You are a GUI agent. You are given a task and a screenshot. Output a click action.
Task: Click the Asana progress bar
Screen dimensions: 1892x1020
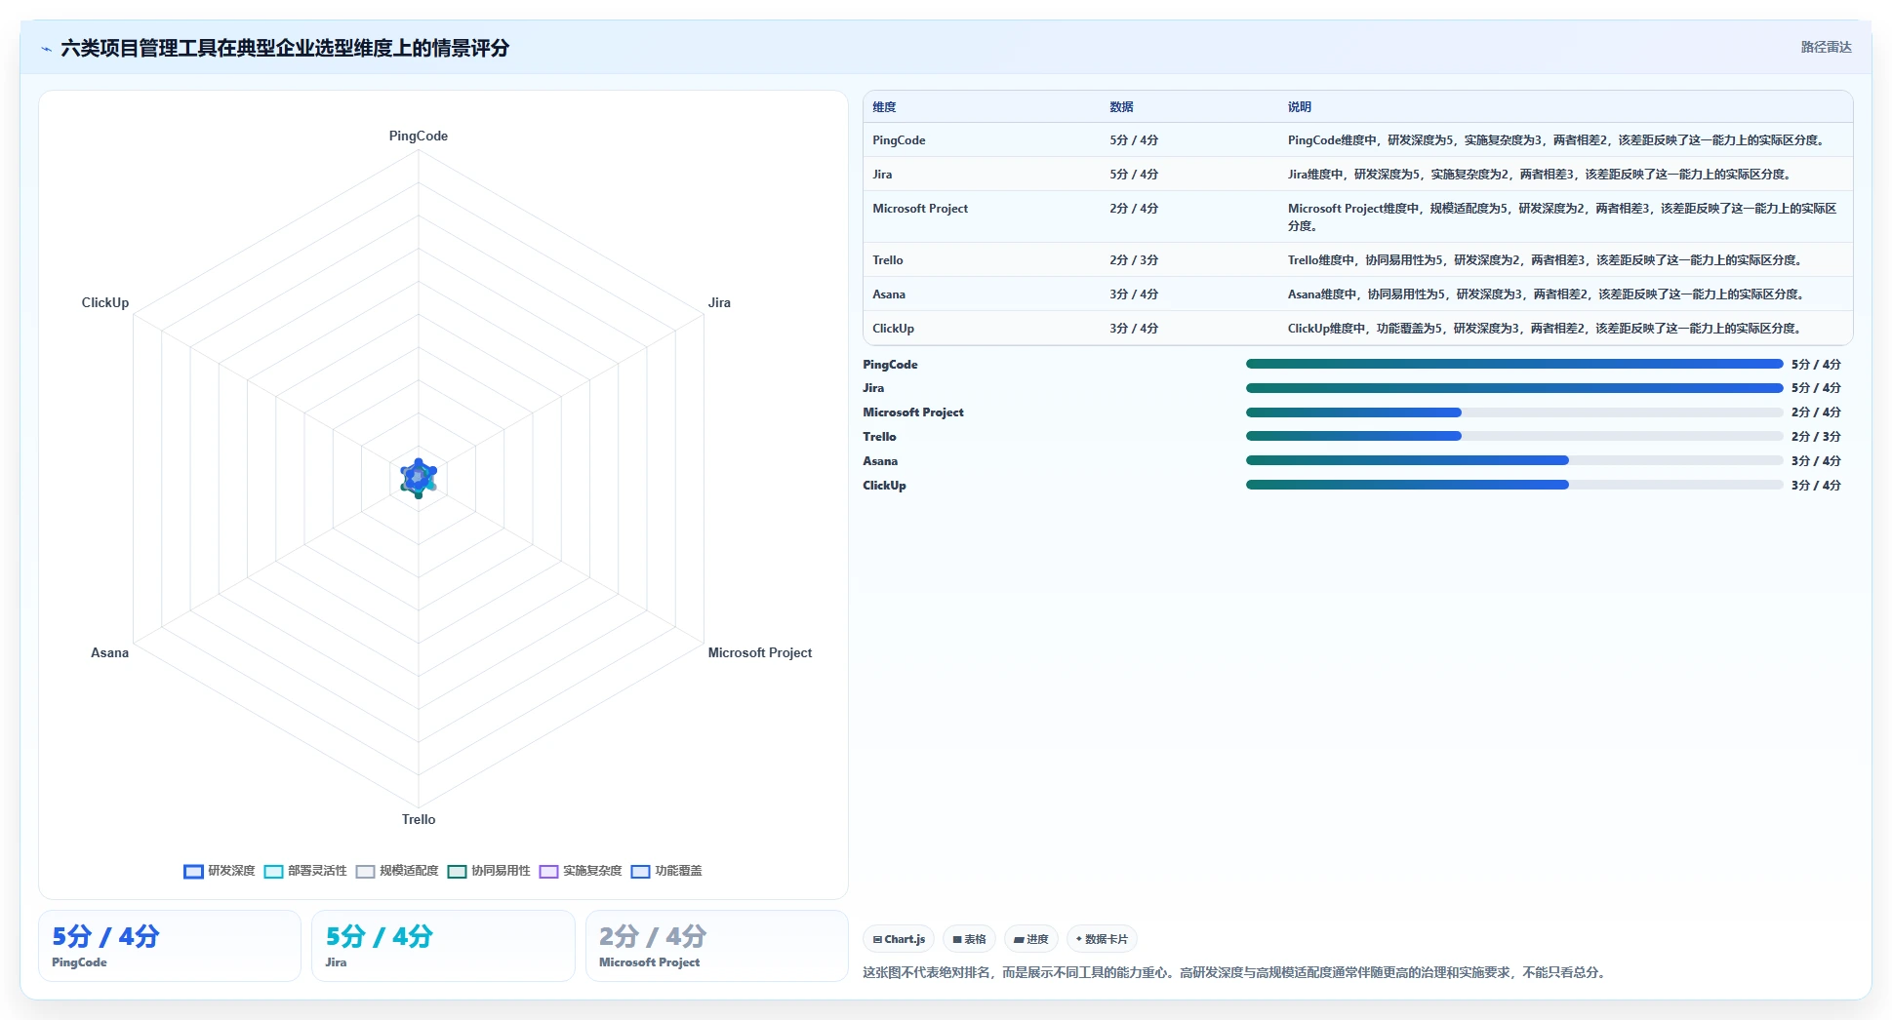[1514, 460]
